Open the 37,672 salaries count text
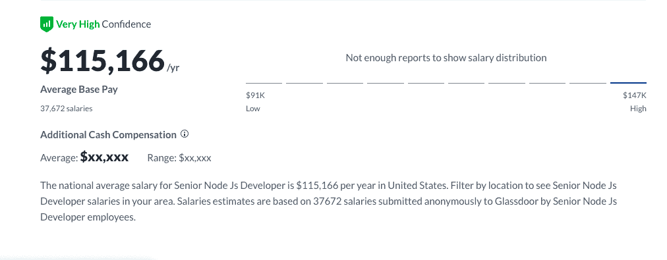This screenshot has width=667, height=260. click(x=67, y=109)
